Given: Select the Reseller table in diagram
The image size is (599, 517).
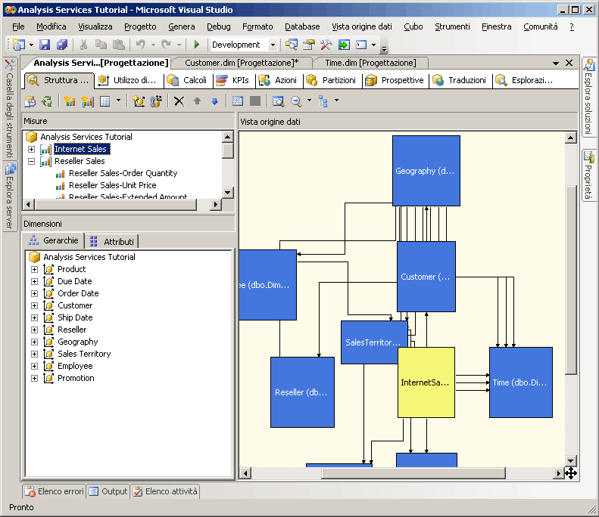Looking at the screenshot, I should 303,392.
